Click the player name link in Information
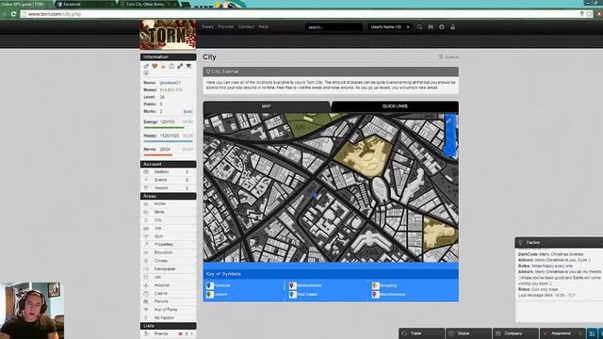This screenshot has height=339, width=603. click(170, 83)
